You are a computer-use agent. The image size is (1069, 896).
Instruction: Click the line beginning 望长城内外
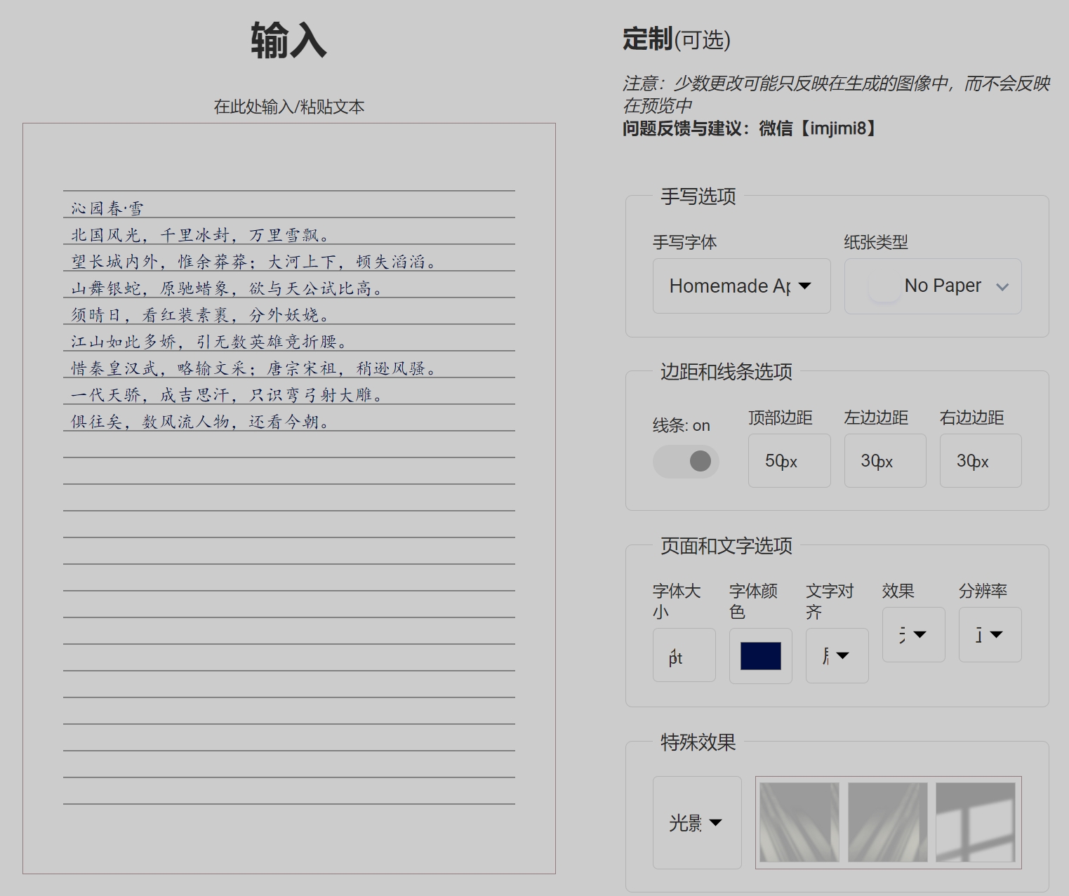(254, 262)
